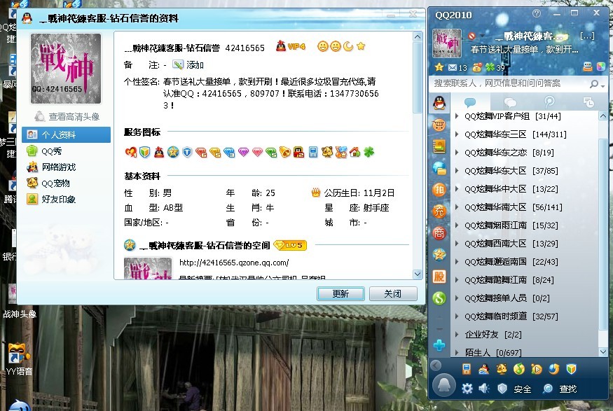Click the house service icon
Viewport: 613px width, 411px height.
(x=355, y=151)
